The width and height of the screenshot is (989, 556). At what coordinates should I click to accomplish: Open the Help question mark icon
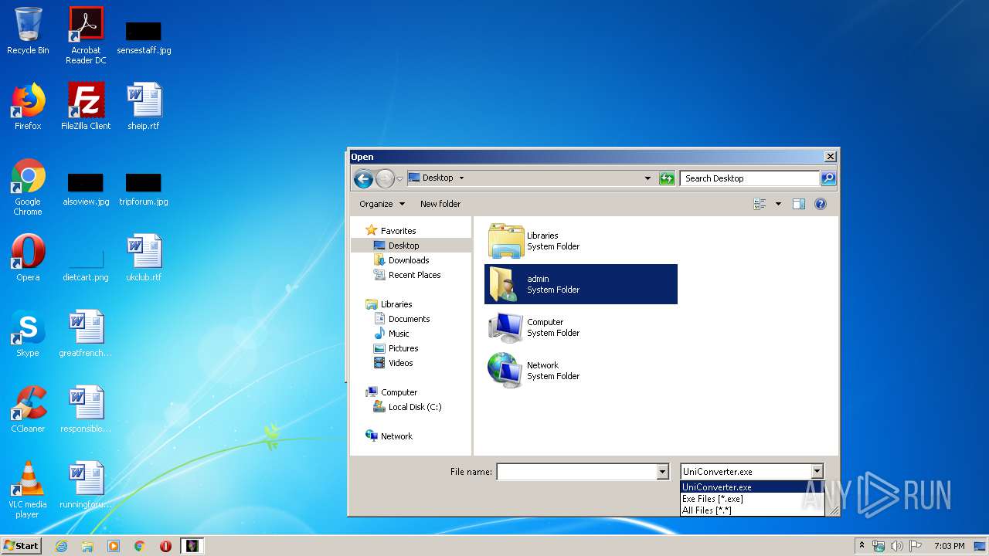point(821,204)
